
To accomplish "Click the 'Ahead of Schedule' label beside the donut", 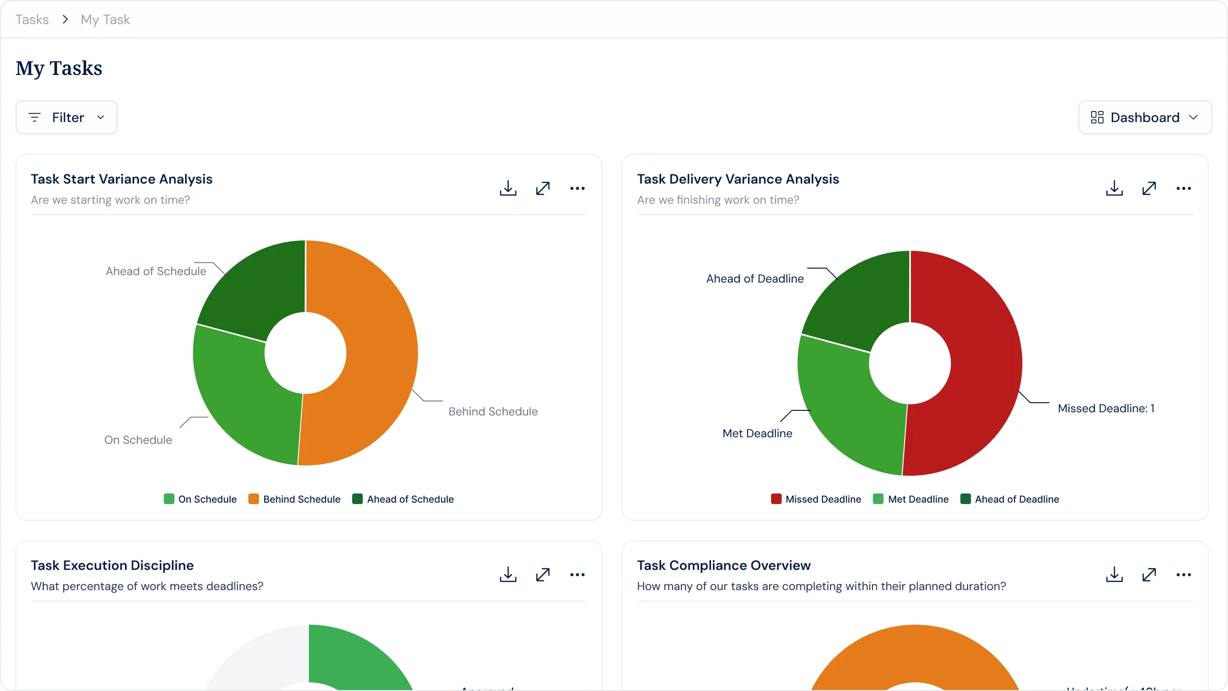I will [156, 271].
